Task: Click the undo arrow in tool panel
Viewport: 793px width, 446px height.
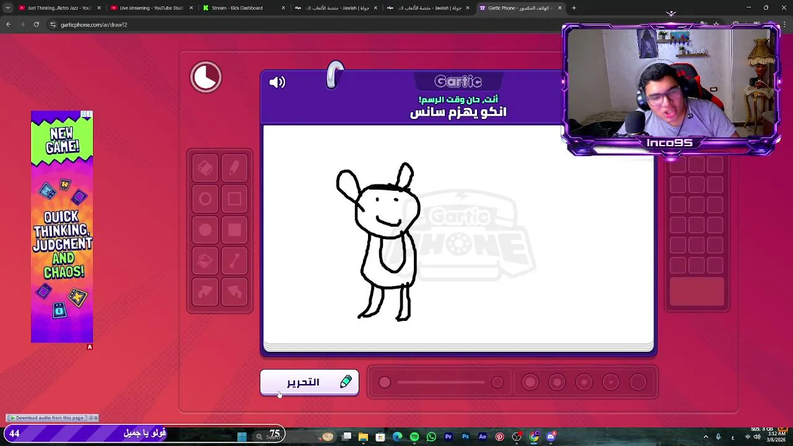Action: tap(235, 292)
